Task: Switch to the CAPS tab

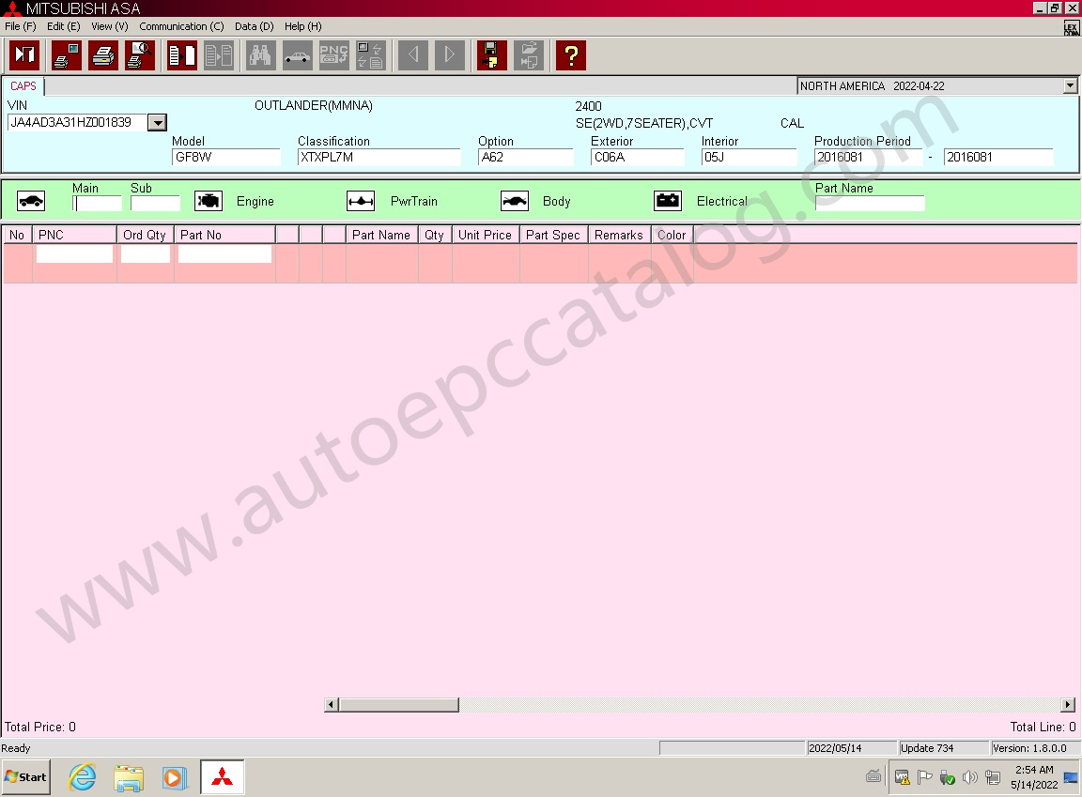Action: click(23, 86)
